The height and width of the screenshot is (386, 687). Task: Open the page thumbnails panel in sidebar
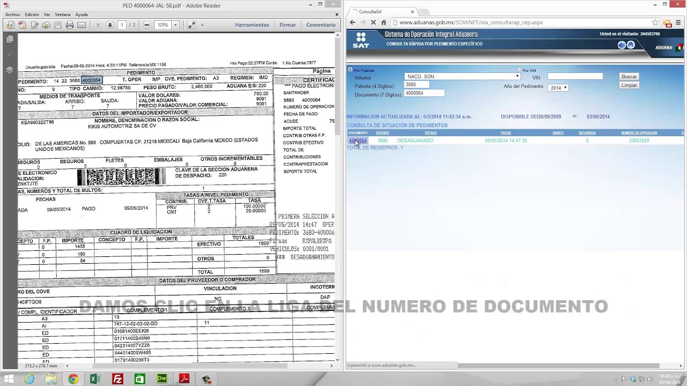[x=10, y=39]
